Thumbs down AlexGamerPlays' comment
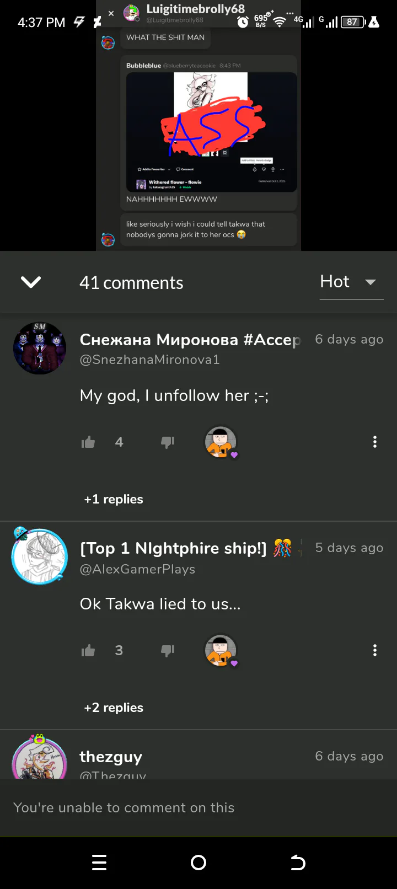Screen dimensions: 397x889 [x=168, y=650]
